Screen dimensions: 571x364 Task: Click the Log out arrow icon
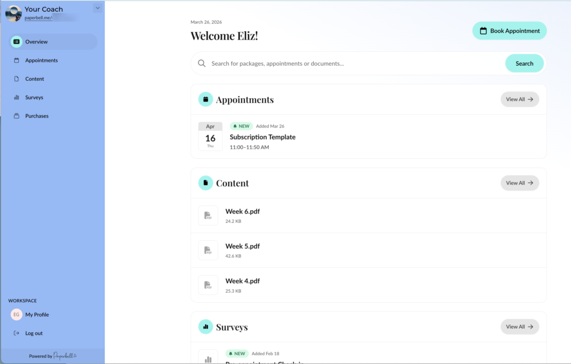coord(17,333)
